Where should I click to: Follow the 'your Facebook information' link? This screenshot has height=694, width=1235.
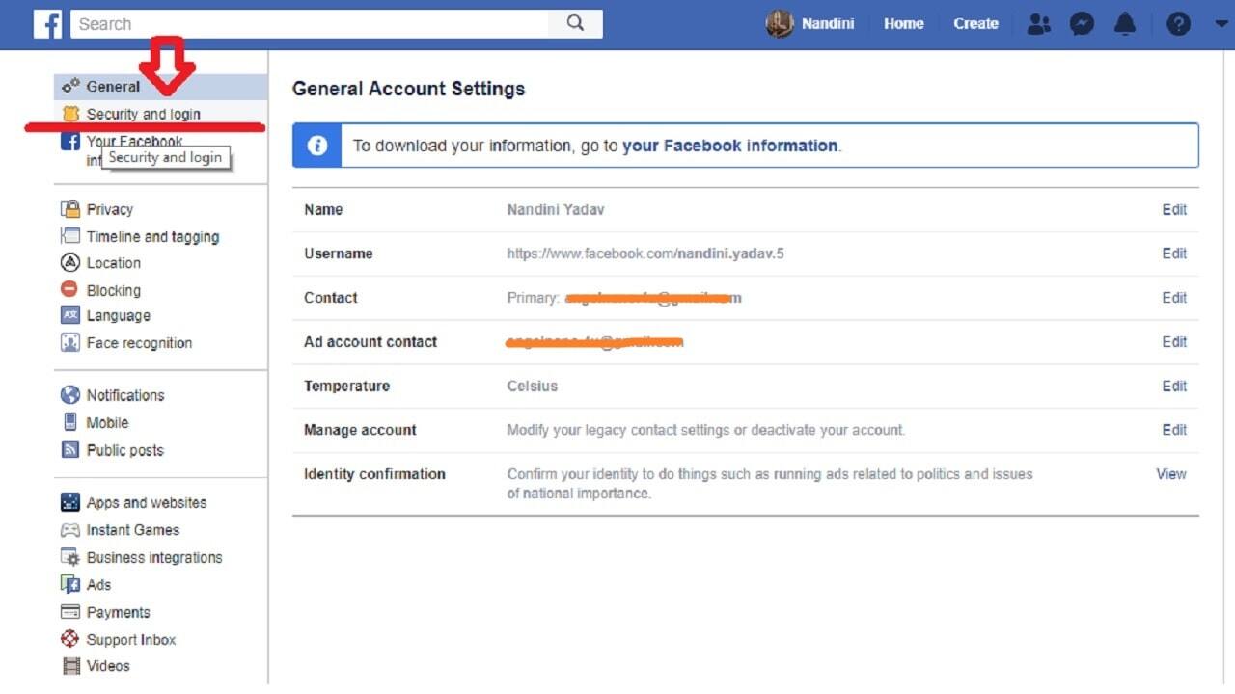coord(729,146)
